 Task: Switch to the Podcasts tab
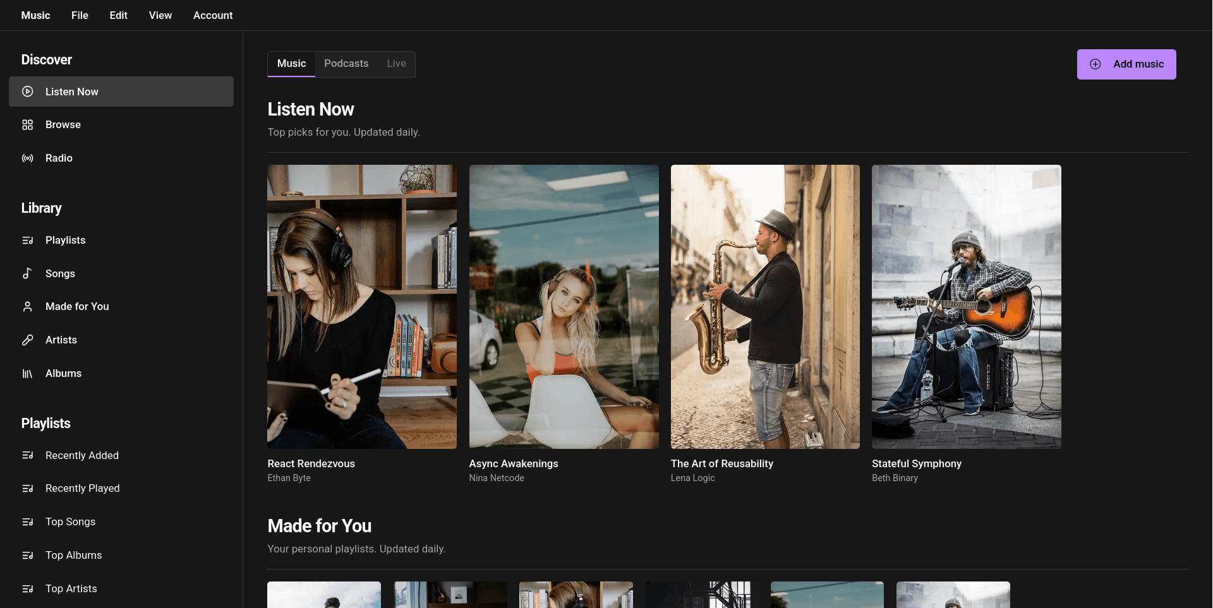pyautogui.click(x=346, y=64)
